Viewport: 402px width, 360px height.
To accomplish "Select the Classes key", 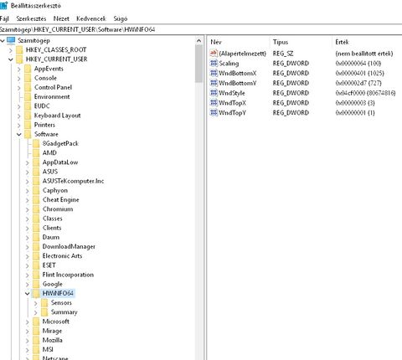I will coord(52,219).
